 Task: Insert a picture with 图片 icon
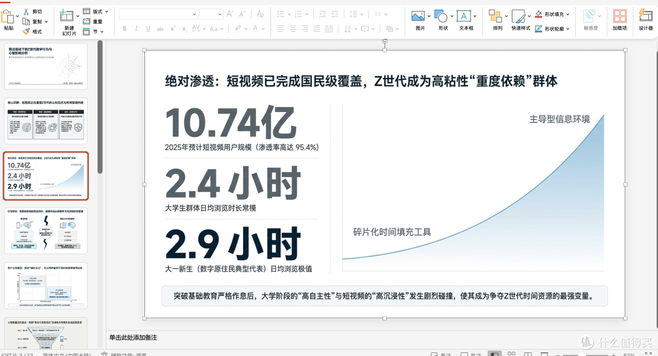pos(417,16)
